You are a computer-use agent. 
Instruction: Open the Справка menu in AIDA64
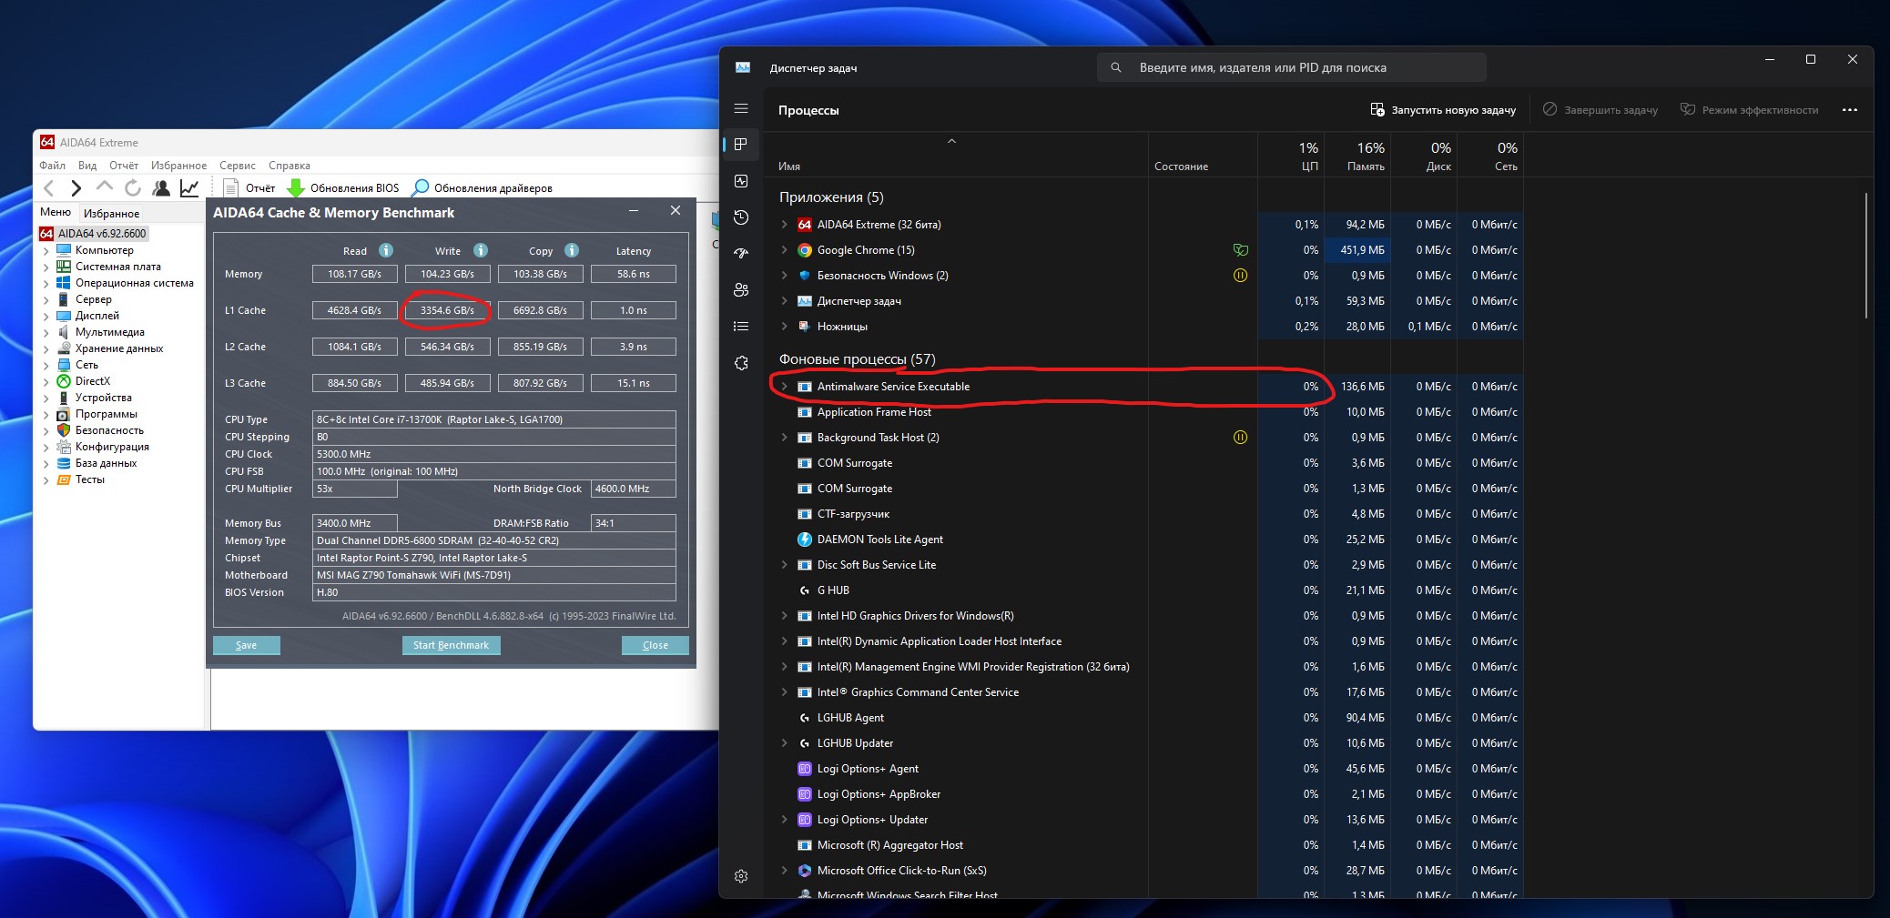tap(290, 166)
